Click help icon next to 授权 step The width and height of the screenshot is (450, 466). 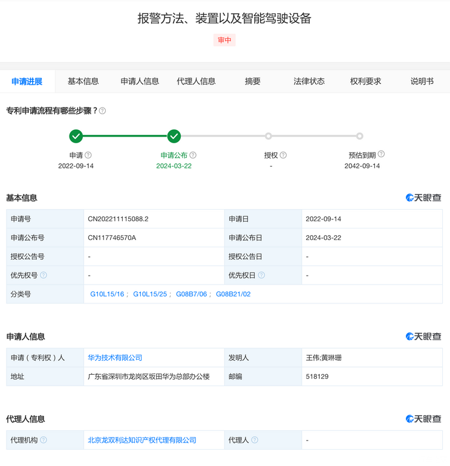pos(283,155)
